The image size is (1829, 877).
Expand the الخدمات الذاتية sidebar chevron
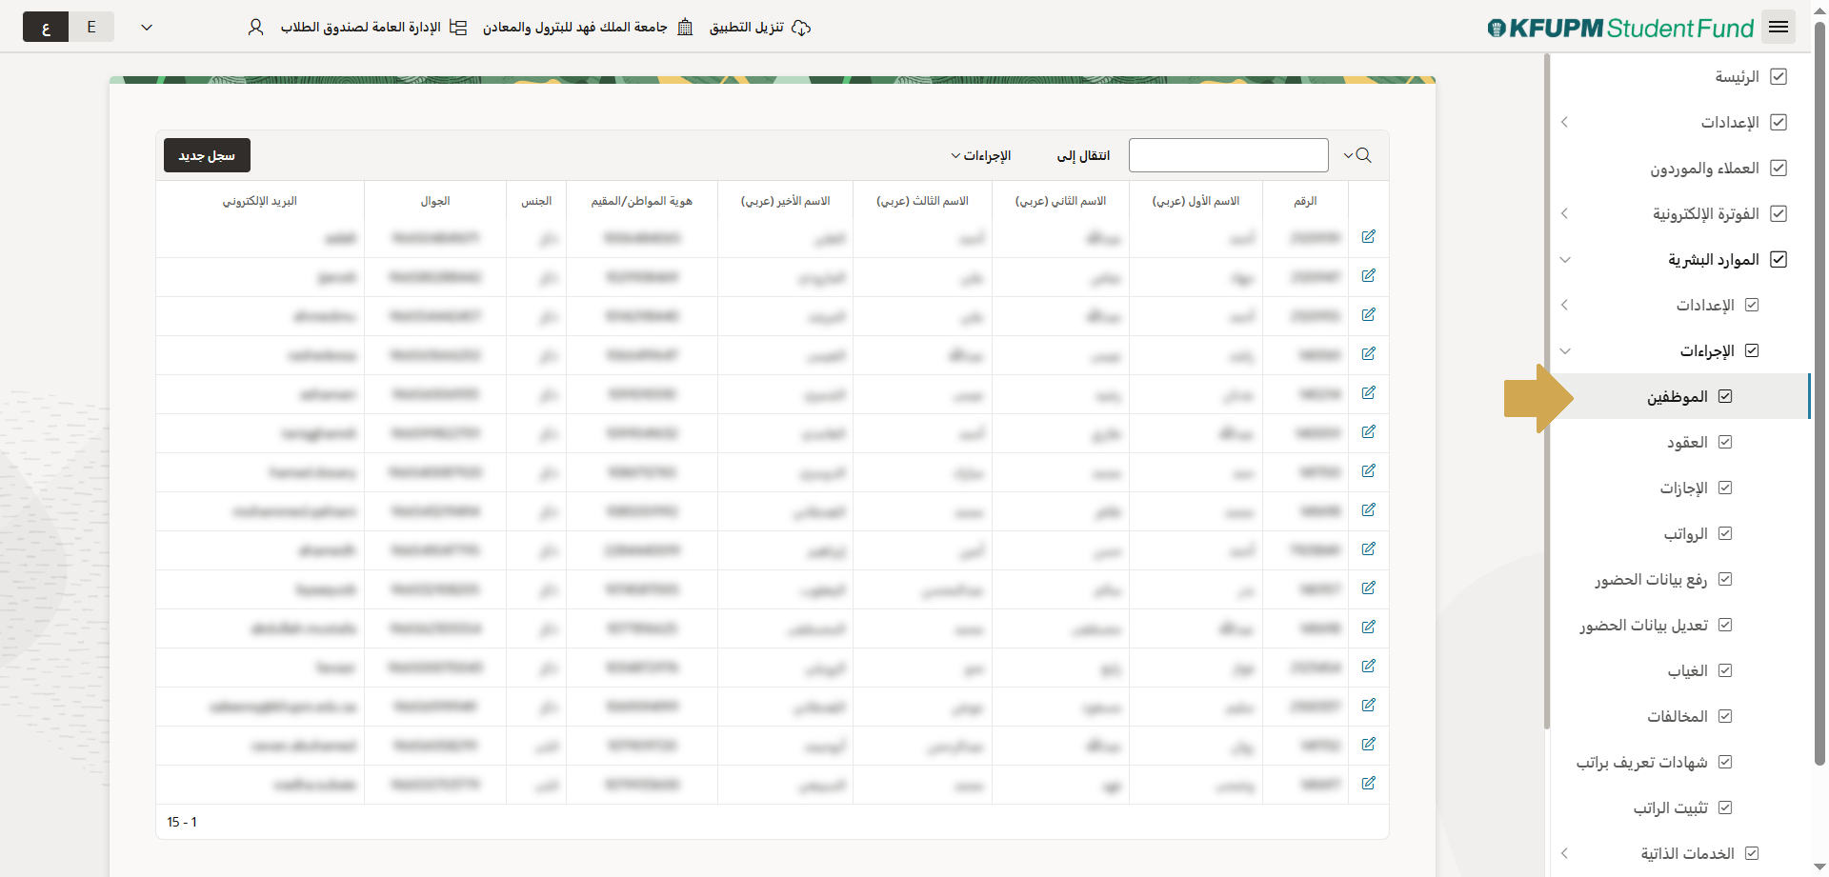1564,853
